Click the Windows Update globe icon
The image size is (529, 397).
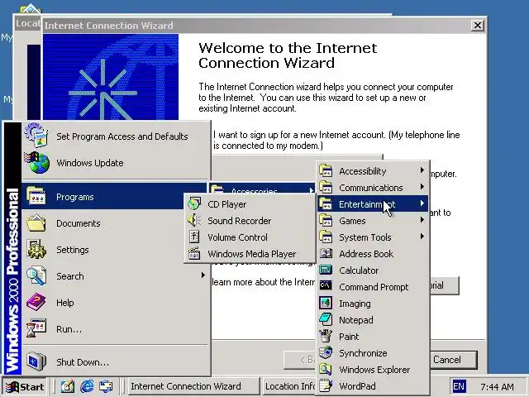coord(36,163)
